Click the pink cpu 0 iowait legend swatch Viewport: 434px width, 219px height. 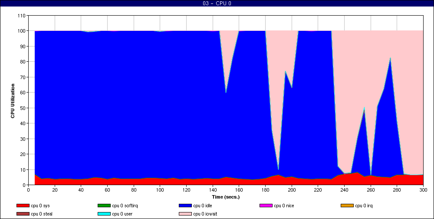(185, 214)
